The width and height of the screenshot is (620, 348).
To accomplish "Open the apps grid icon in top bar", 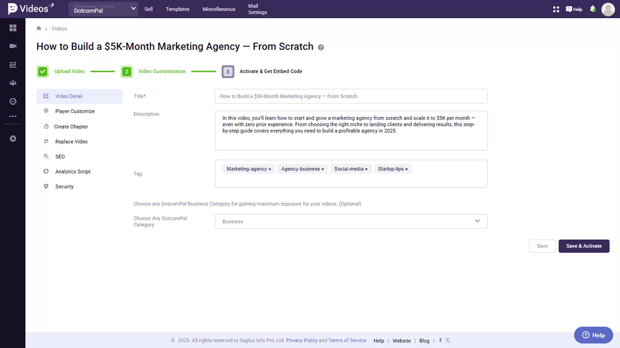I will 556,9.
